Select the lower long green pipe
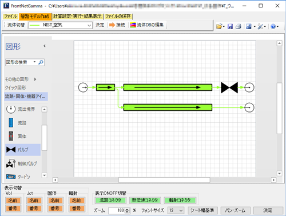Image resolution: width=286 pixels, height=216 pixels. 168,107
